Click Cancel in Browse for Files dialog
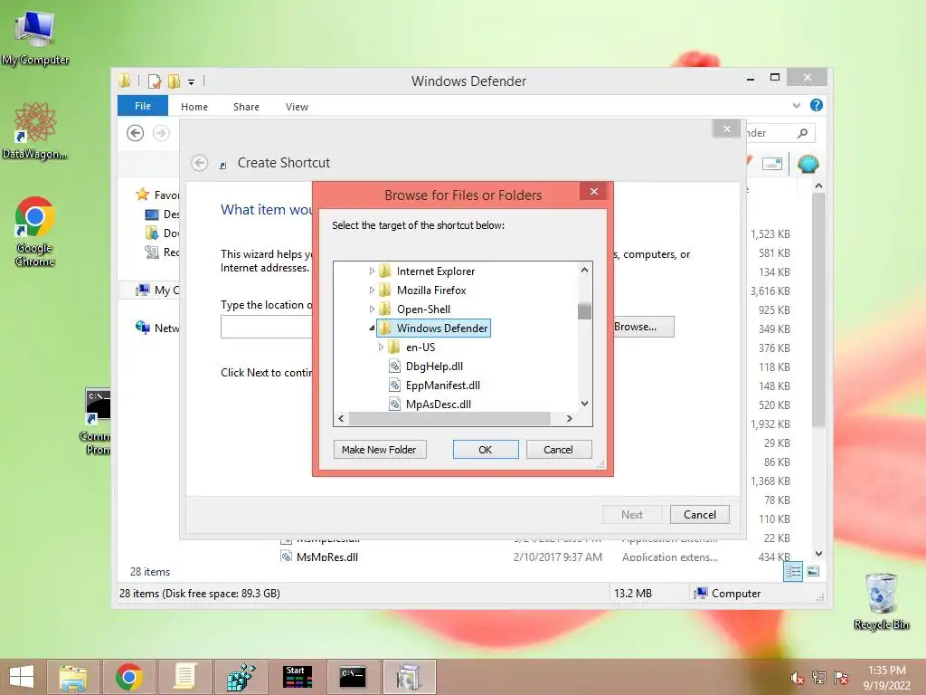 (558, 450)
